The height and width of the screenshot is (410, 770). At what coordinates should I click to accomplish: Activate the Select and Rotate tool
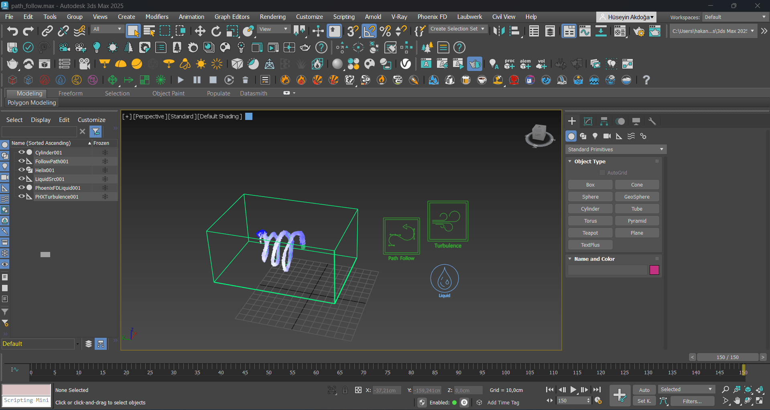click(x=216, y=31)
